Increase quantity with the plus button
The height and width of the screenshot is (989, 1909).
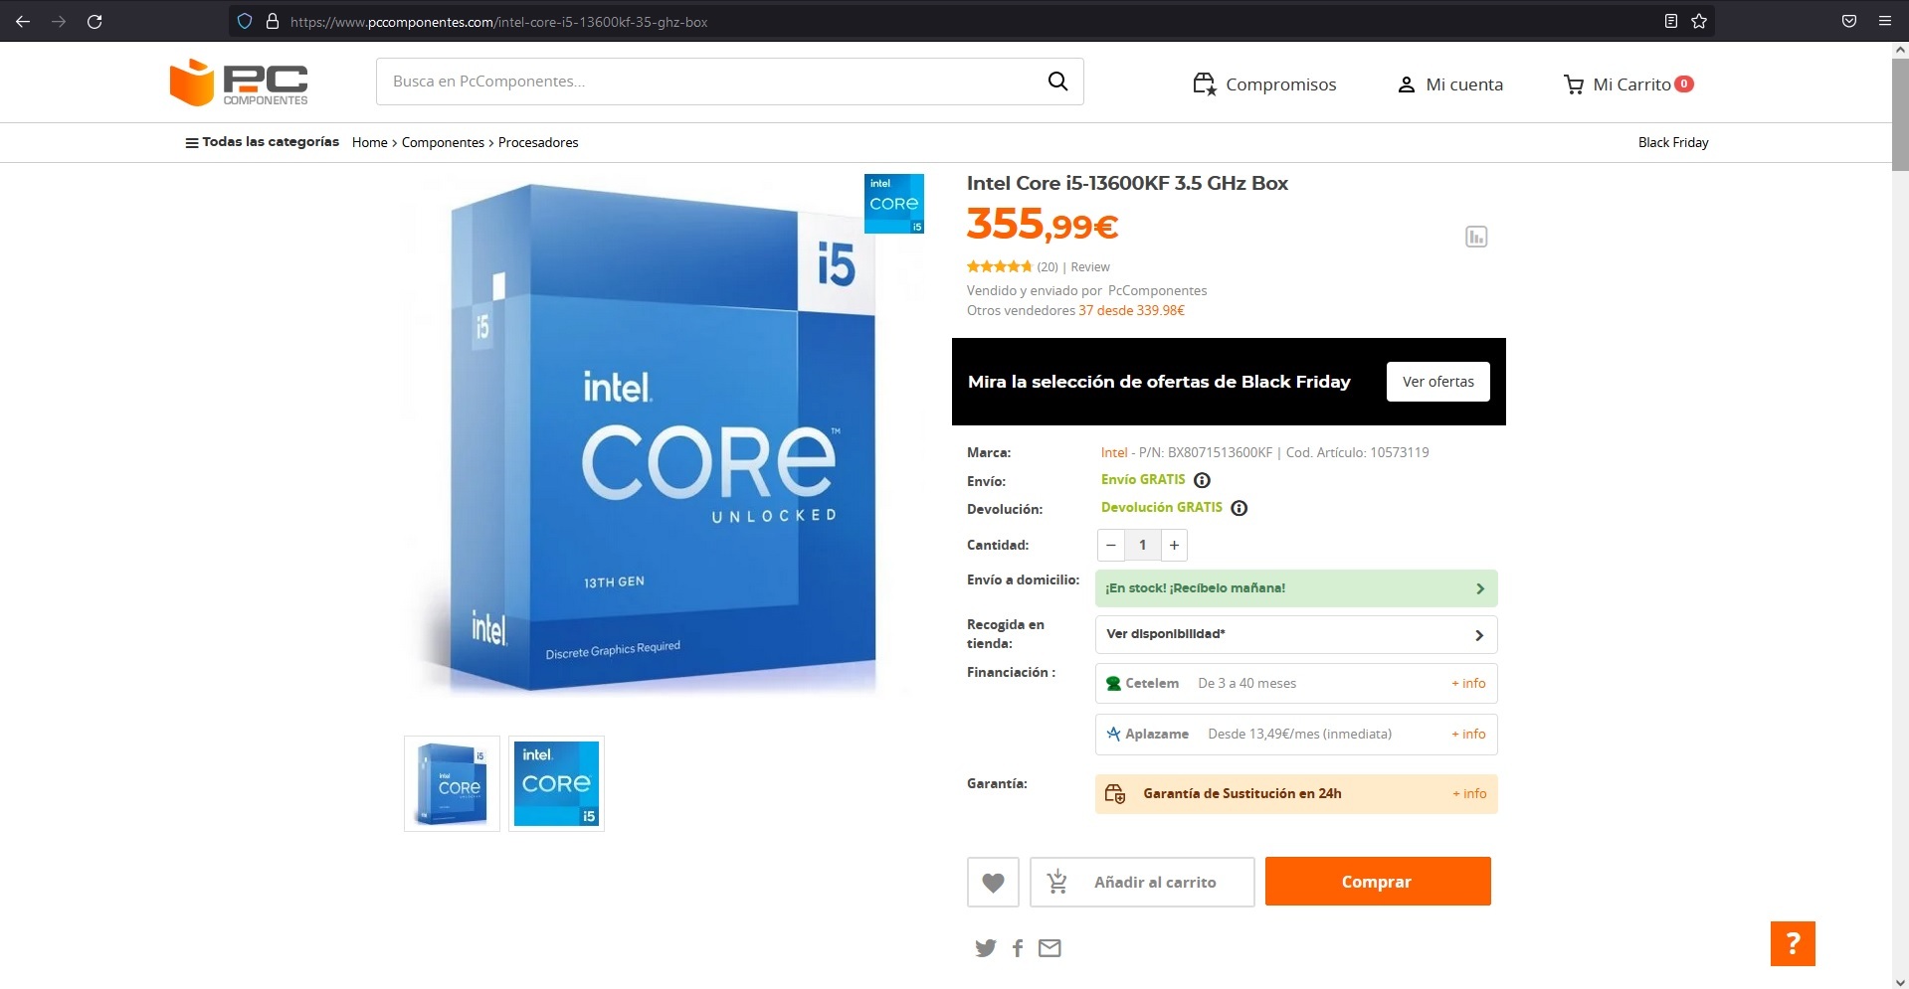coord(1174,545)
